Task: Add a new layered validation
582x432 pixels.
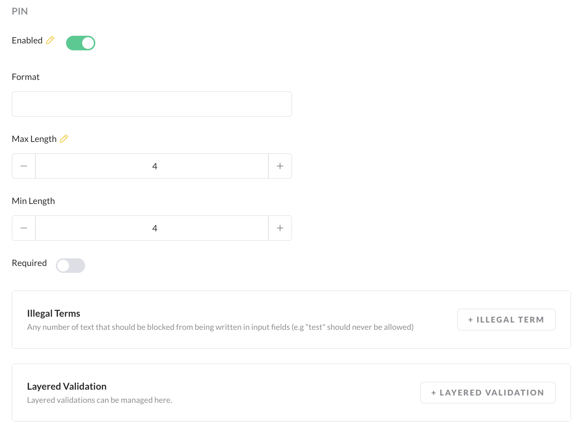Action: click(488, 393)
